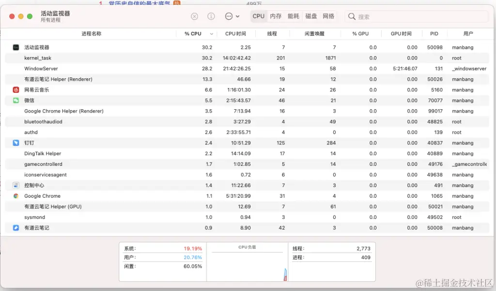Sort by % GPU column header
496x291 pixels.
pos(360,34)
